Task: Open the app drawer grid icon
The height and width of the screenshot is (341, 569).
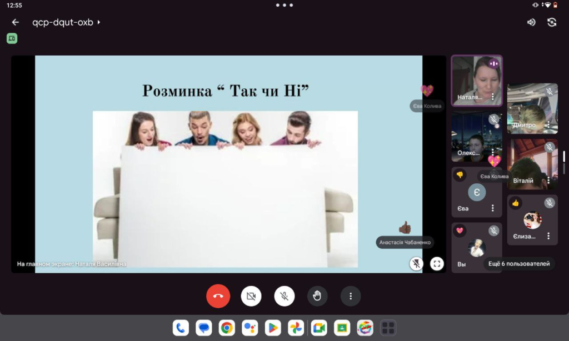Action: 388,328
